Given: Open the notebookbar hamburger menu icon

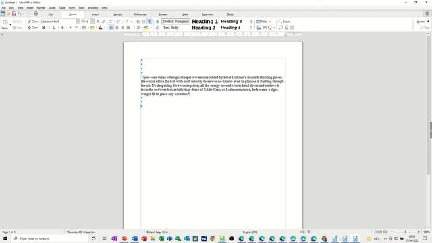Looking at the screenshot, I should click(427, 13).
